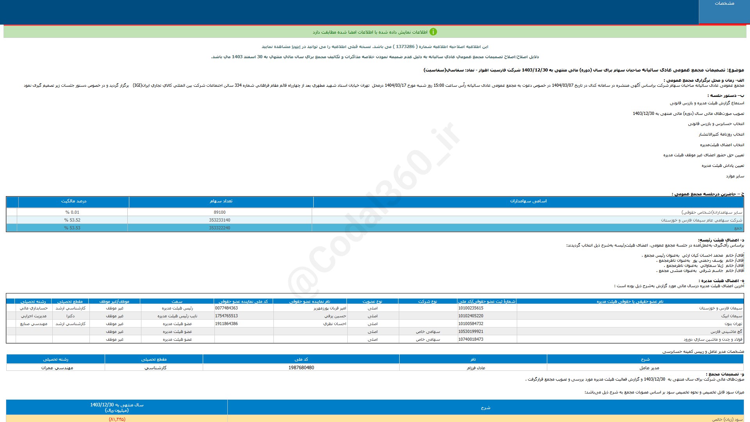Screen dimensions: 750x422
Task: Click the حسابداری مالی field of study cell
Action: (x=34, y=308)
